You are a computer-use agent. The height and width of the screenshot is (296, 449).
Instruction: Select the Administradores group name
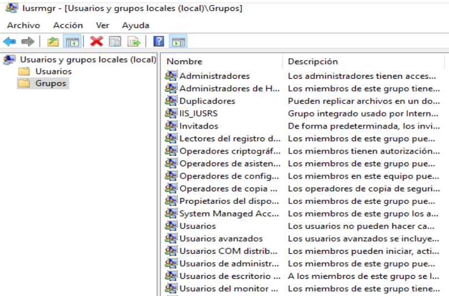[214, 76]
